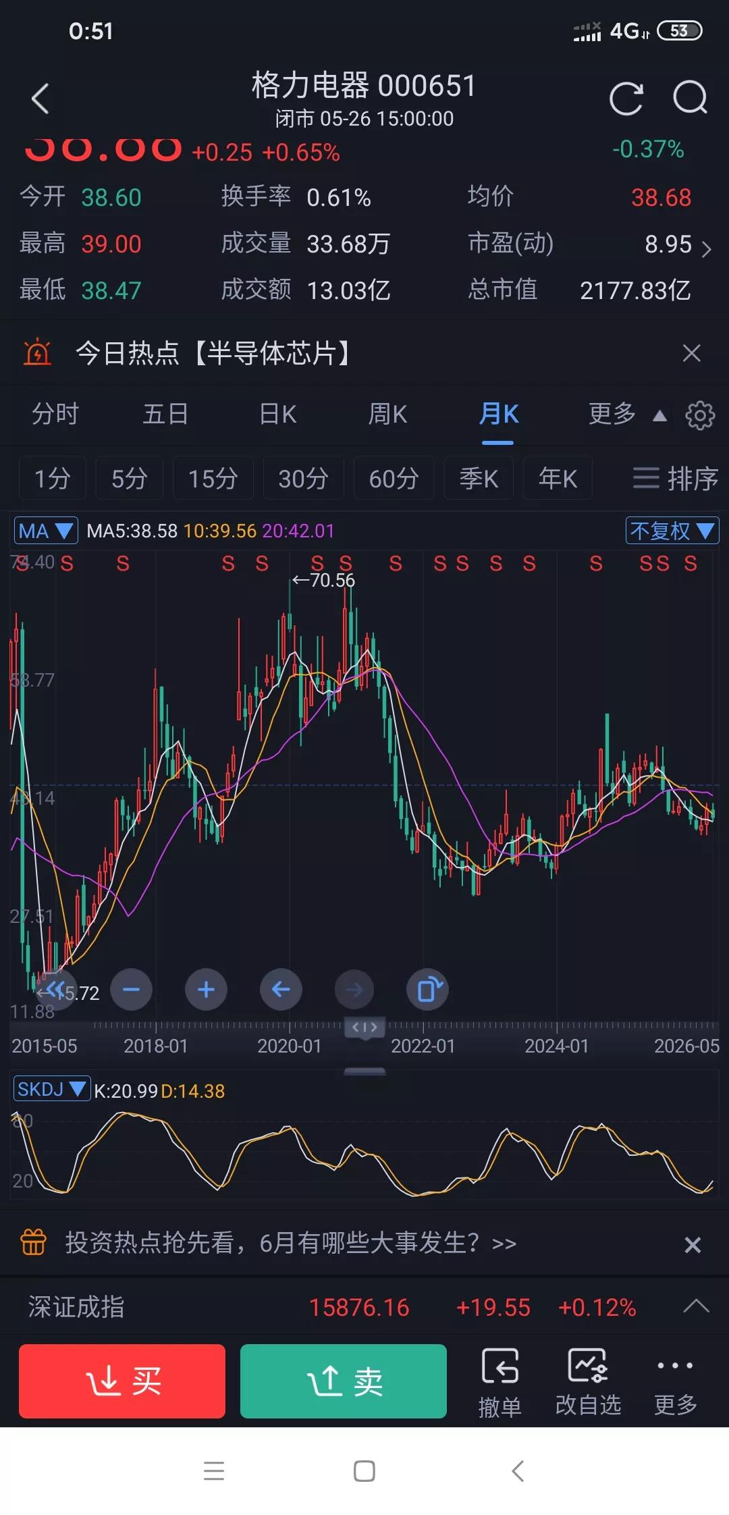Grab the sub-chart resize handle
This screenshot has height=1515, width=729.
pos(364,1071)
